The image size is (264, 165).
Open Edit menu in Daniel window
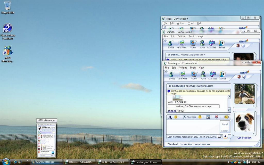172,36
